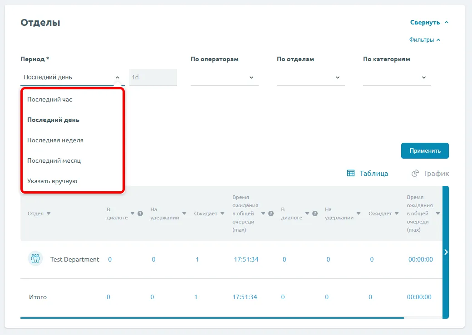Viewport: 472px width, 335px height.
Task: Click the chevron next to Фильтры
Action: (x=438, y=40)
